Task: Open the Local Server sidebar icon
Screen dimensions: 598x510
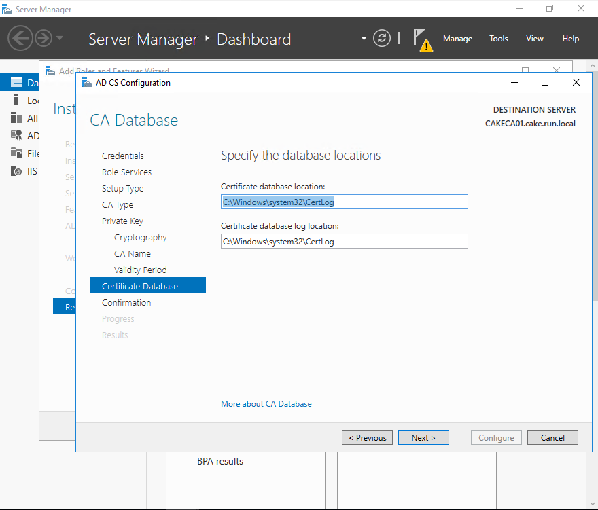Action: tap(16, 101)
